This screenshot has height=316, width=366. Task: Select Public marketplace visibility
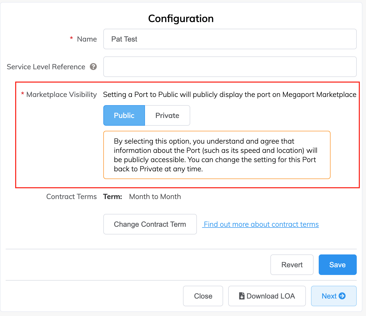pos(124,115)
